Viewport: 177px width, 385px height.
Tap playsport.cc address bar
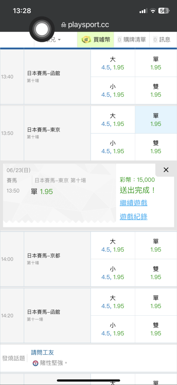point(85,25)
